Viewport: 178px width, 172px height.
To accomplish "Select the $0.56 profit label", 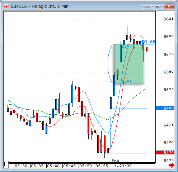I will (148, 42).
